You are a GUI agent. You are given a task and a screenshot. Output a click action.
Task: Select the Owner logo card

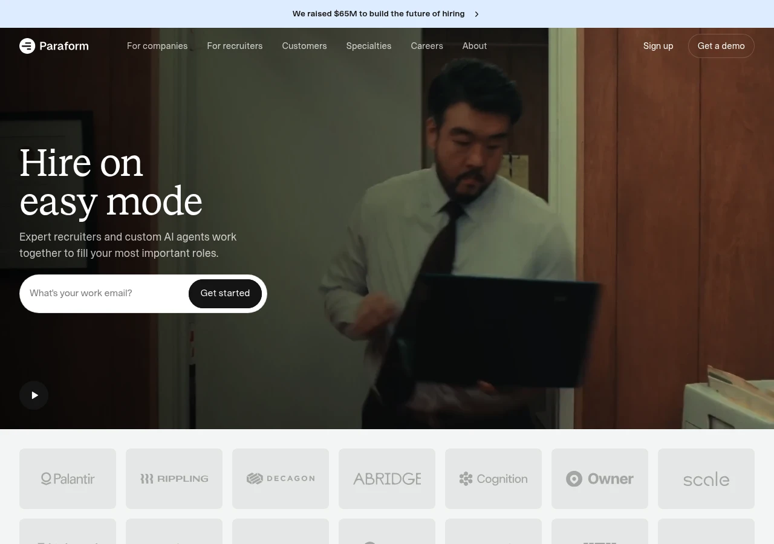pos(600,479)
